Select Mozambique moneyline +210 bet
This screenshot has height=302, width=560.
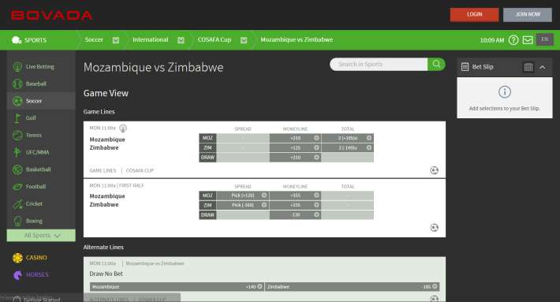tap(295, 138)
